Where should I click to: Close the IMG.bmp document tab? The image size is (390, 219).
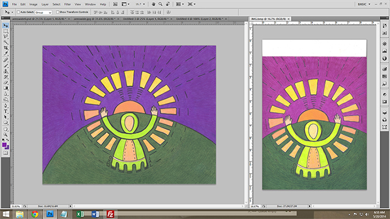point(287,19)
